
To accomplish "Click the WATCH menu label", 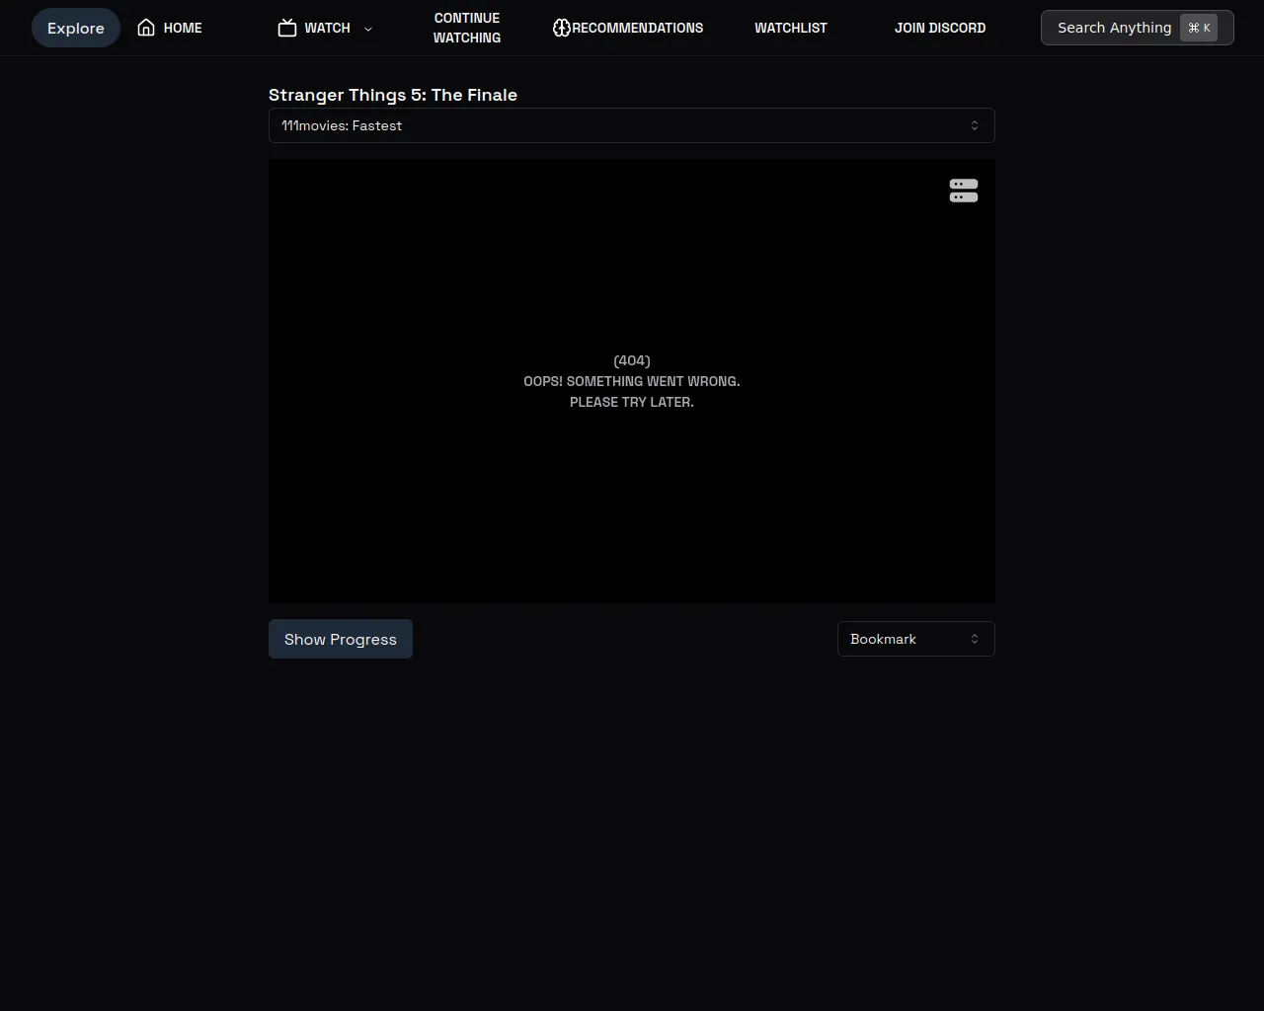I will click(327, 28).
